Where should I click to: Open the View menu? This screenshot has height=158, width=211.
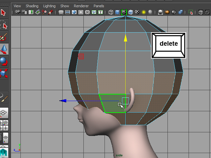click(x=17, y=6)
